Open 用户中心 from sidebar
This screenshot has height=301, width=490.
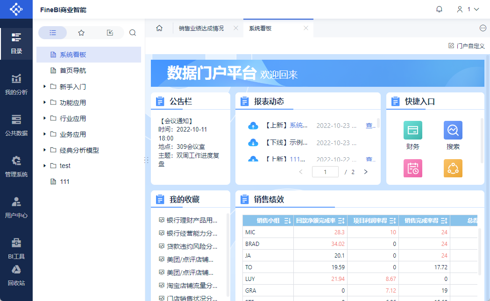click(x=16, y=208)
